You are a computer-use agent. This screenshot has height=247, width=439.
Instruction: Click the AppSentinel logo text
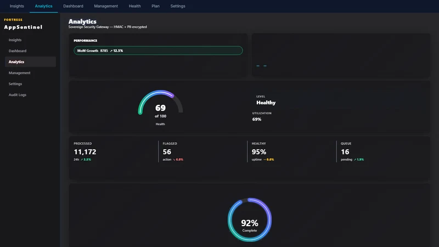[23, 27]
